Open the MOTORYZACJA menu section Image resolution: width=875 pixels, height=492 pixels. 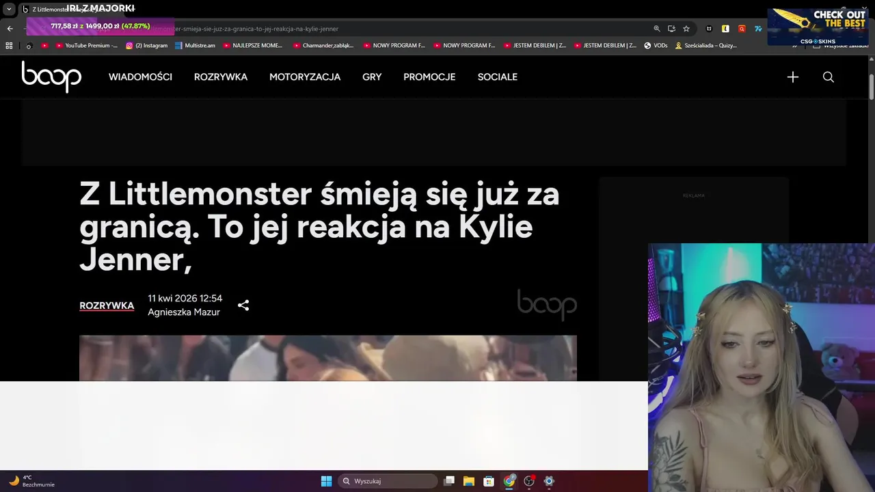pyautogui.click(x=305, y=77)
